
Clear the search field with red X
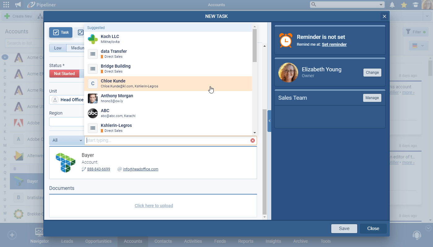point(253,140)
